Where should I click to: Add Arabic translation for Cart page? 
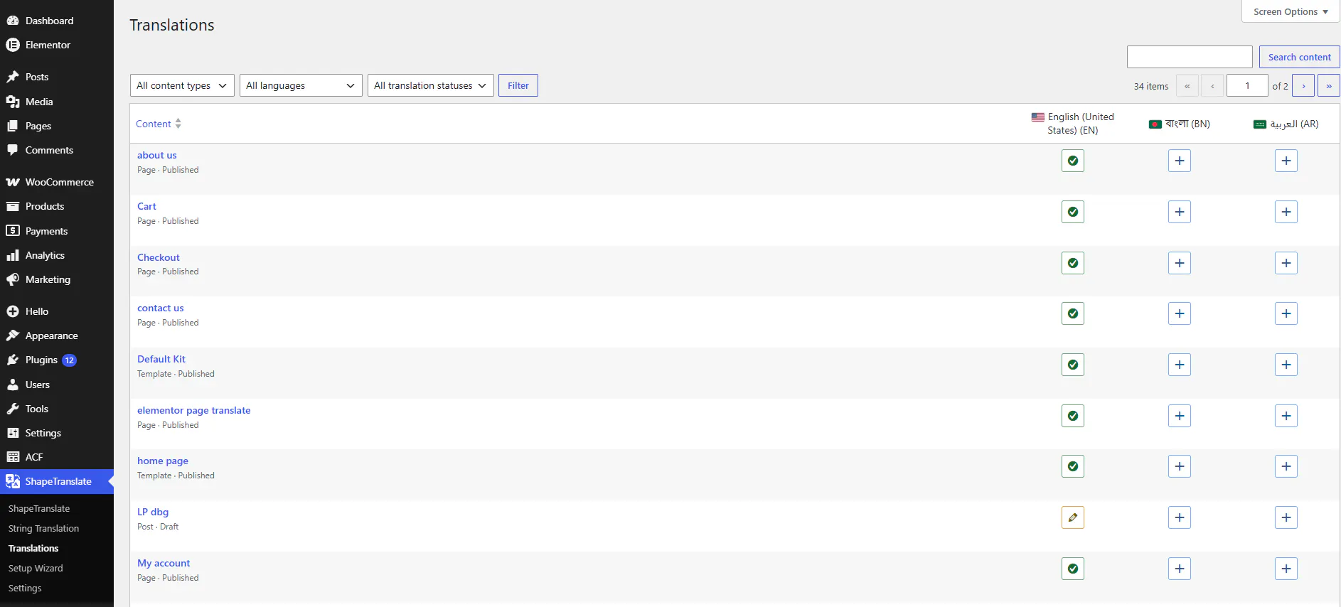pos(1286,212)
